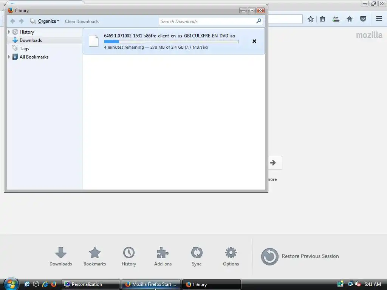Click the green tray icon left of network icon
Image resolution: width=387 pixels, height=290 pixels.
pyautogui.click(x=341, y=284)
